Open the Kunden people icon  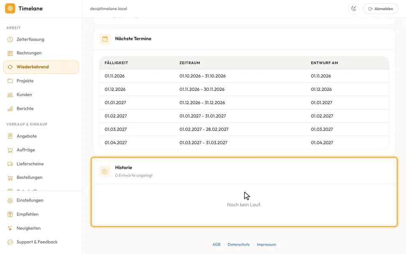(10, 94)
